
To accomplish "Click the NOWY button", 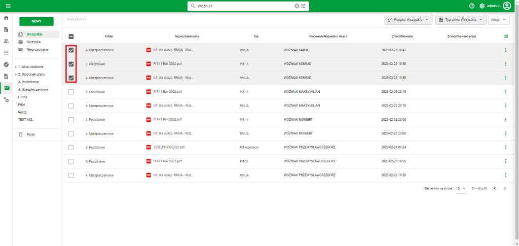I will pos(36,21).
